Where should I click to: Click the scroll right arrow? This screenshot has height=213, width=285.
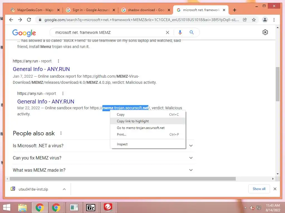[x=273, y=179]
